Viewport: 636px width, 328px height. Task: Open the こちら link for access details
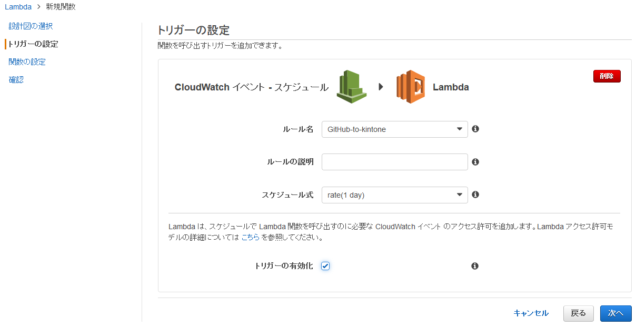(x=250, y=237)
